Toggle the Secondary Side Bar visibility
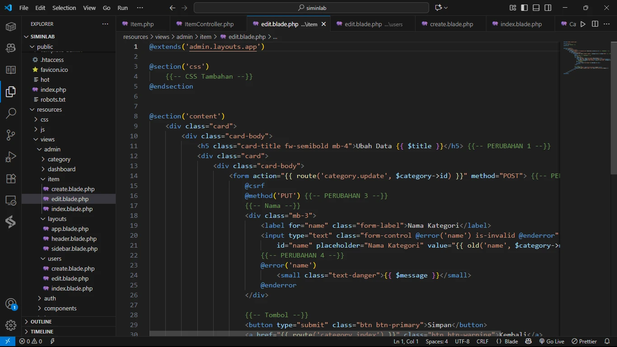Screen dimensions: 617x347 pos(548,8)
